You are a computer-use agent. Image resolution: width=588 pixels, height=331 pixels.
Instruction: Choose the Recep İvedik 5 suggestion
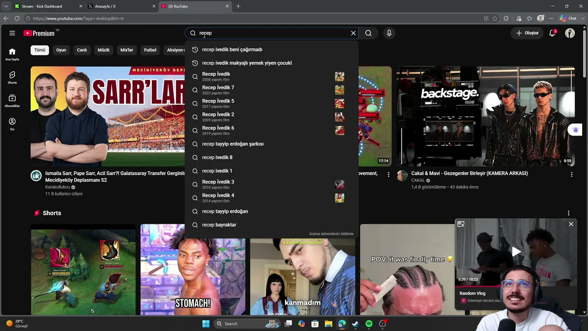(x=271, y=103)
